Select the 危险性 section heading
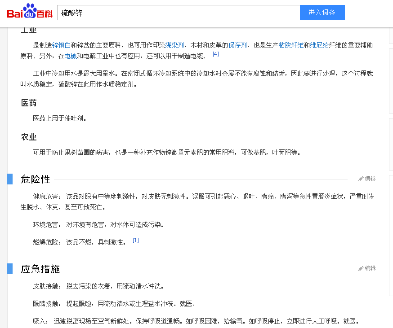Screen dimensions: 393x328 tap(36, 179)
